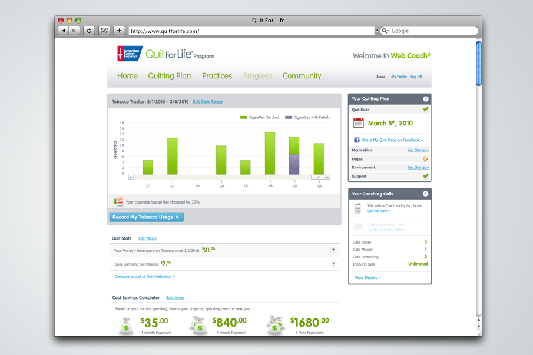The width and height of the screenshot is (533, 355).
Task: Open the My Profile link
Action: (x=399, y=77)
